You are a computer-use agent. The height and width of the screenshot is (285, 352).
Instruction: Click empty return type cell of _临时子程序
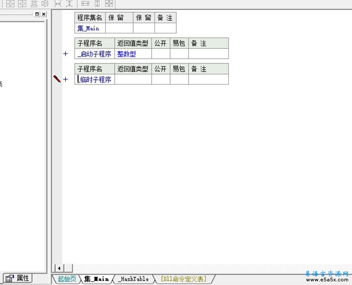coord(133,80)
